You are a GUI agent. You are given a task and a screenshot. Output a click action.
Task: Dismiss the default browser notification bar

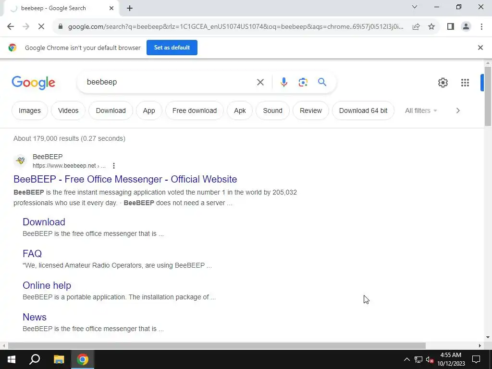click(480, 48)
